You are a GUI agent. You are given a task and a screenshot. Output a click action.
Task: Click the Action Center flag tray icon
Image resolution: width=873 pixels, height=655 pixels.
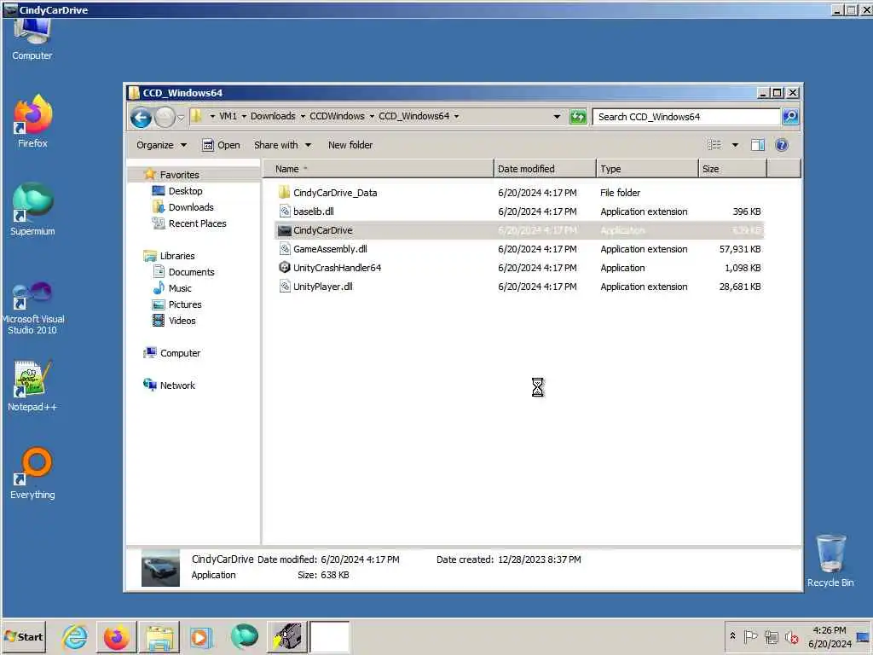pyautogui.click(x=750, y=636)
